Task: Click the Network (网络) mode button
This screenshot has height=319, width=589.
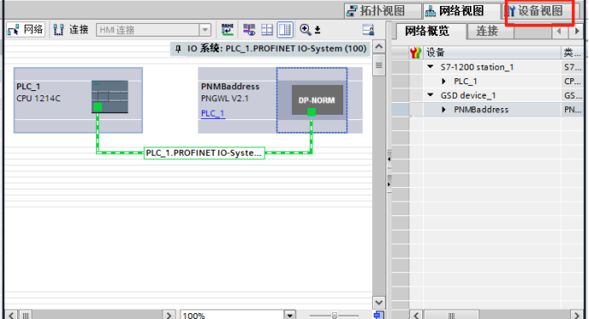Action: pyautogui.click(x=26, y=30)
